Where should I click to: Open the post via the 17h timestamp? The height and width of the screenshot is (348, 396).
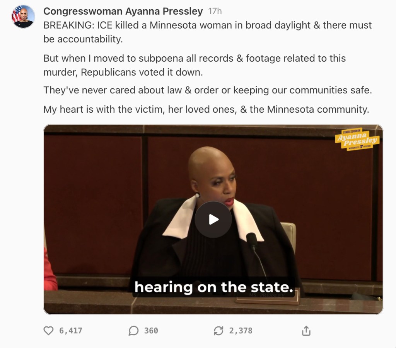tap(215, 11)
